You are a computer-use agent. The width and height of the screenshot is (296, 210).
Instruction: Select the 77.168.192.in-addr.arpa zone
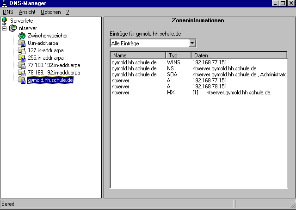(x=54, y=65)
